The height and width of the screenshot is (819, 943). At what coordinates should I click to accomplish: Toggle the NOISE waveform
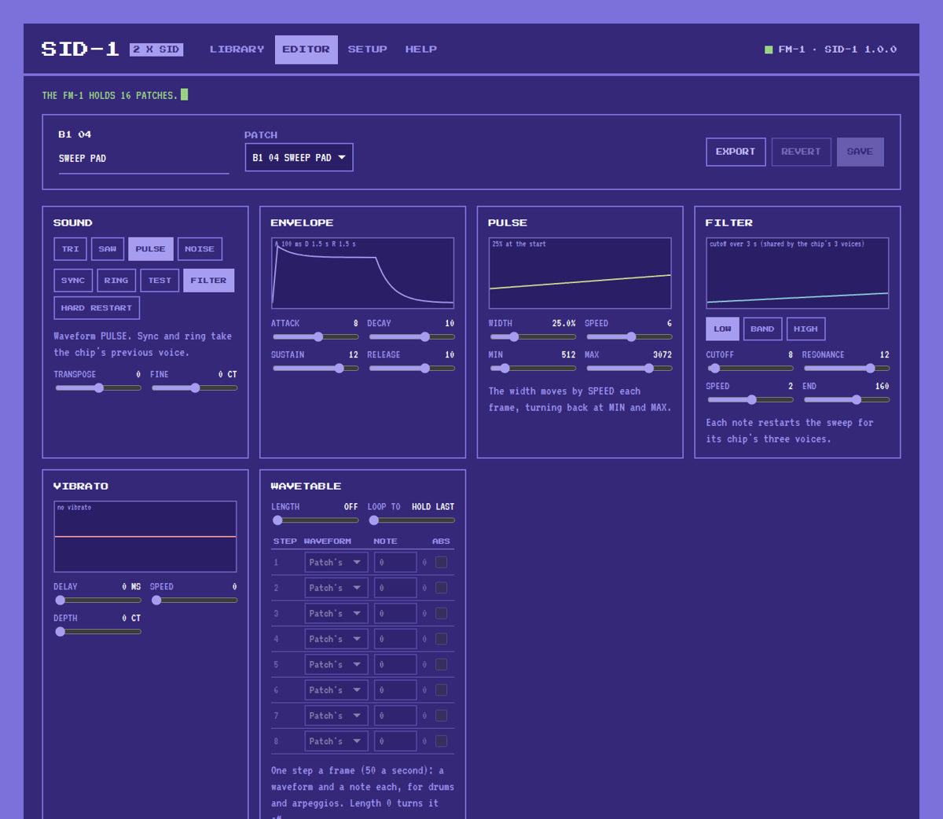tap(200, 249)
